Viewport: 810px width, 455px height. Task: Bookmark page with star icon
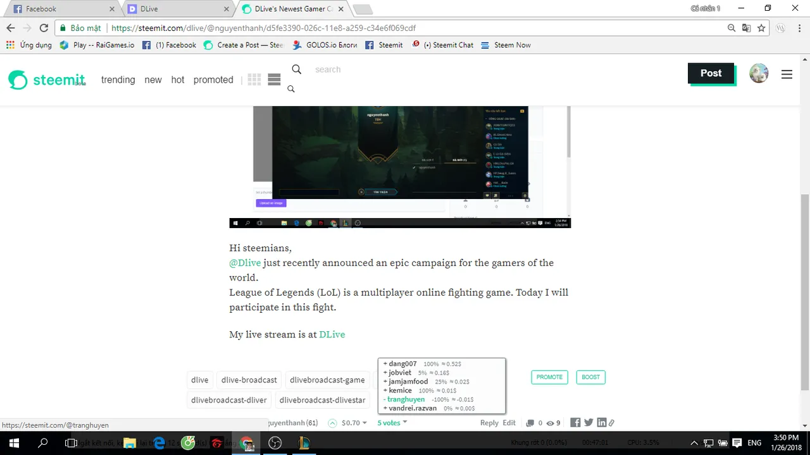pyautogui.click(x=761, y=28)
